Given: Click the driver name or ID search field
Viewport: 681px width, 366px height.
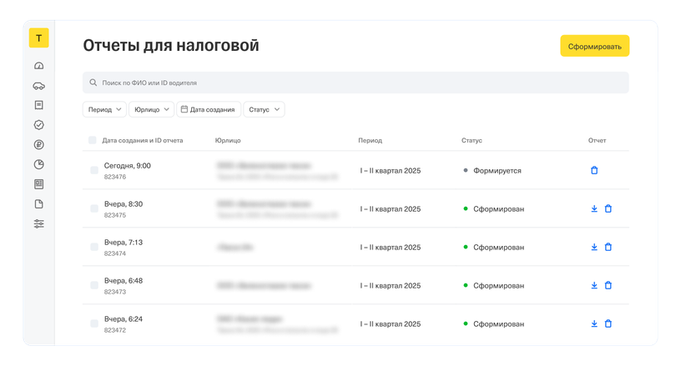Looking at the screenshot, I should 356,83.
